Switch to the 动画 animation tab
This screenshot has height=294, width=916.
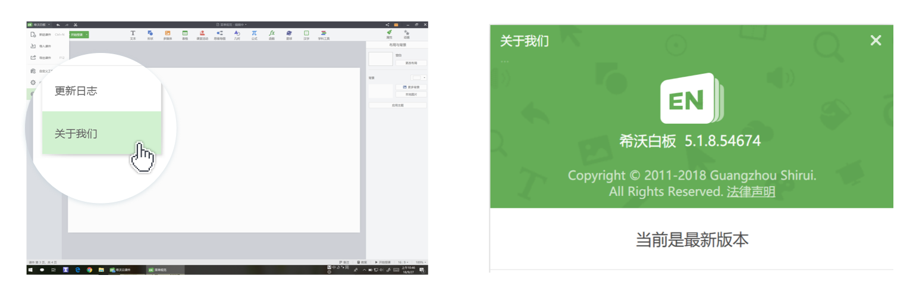406,35
